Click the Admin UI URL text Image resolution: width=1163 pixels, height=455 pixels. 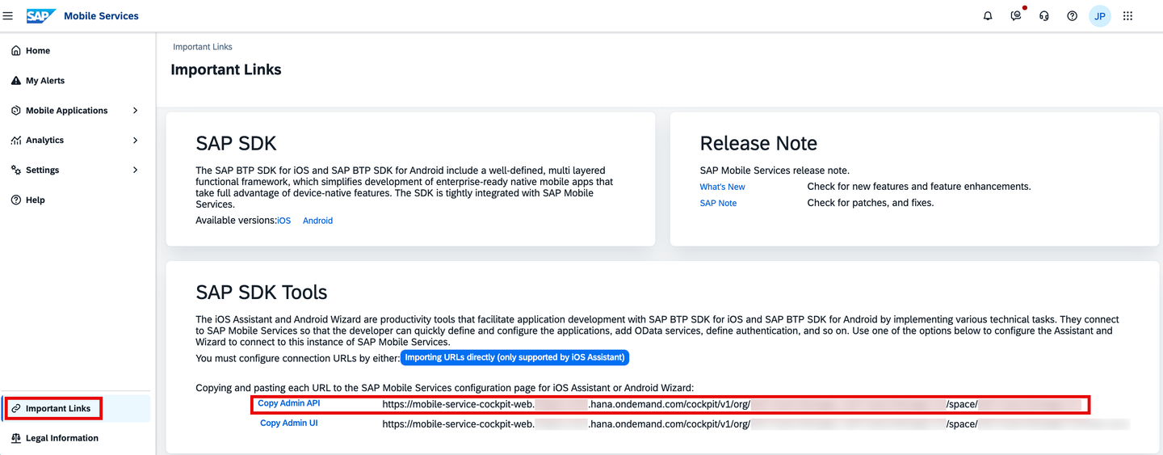coord(755,423)
